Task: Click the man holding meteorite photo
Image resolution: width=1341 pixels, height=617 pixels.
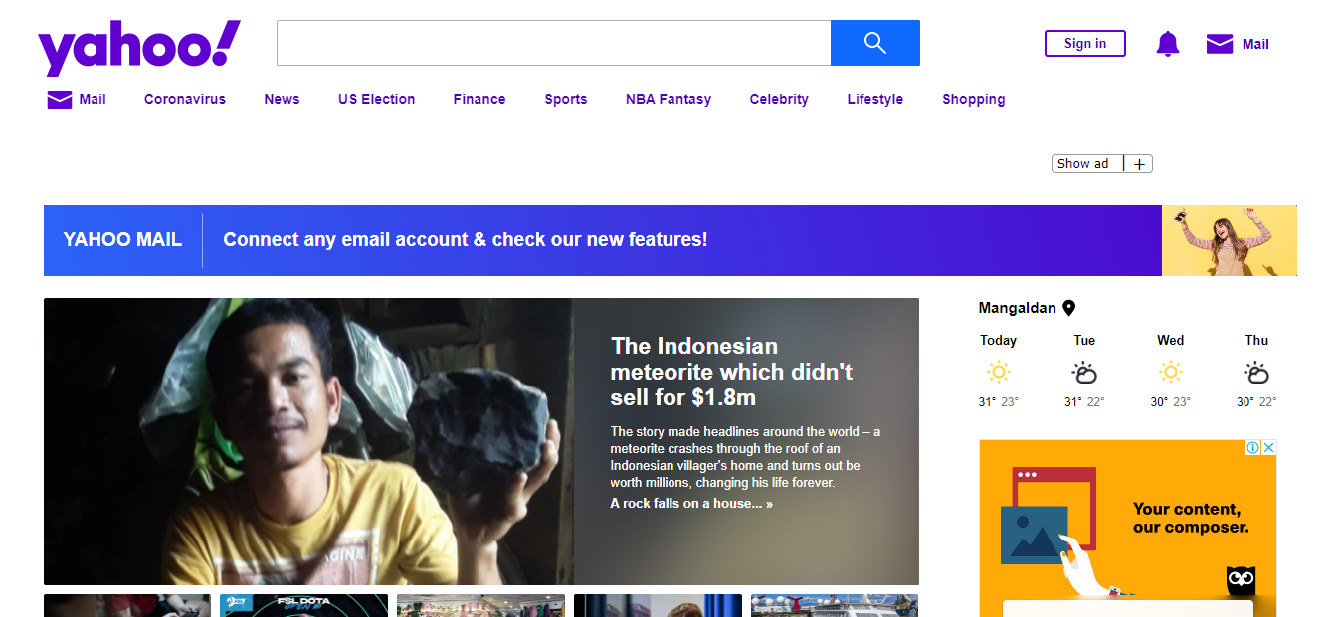Action: (308, 441)
